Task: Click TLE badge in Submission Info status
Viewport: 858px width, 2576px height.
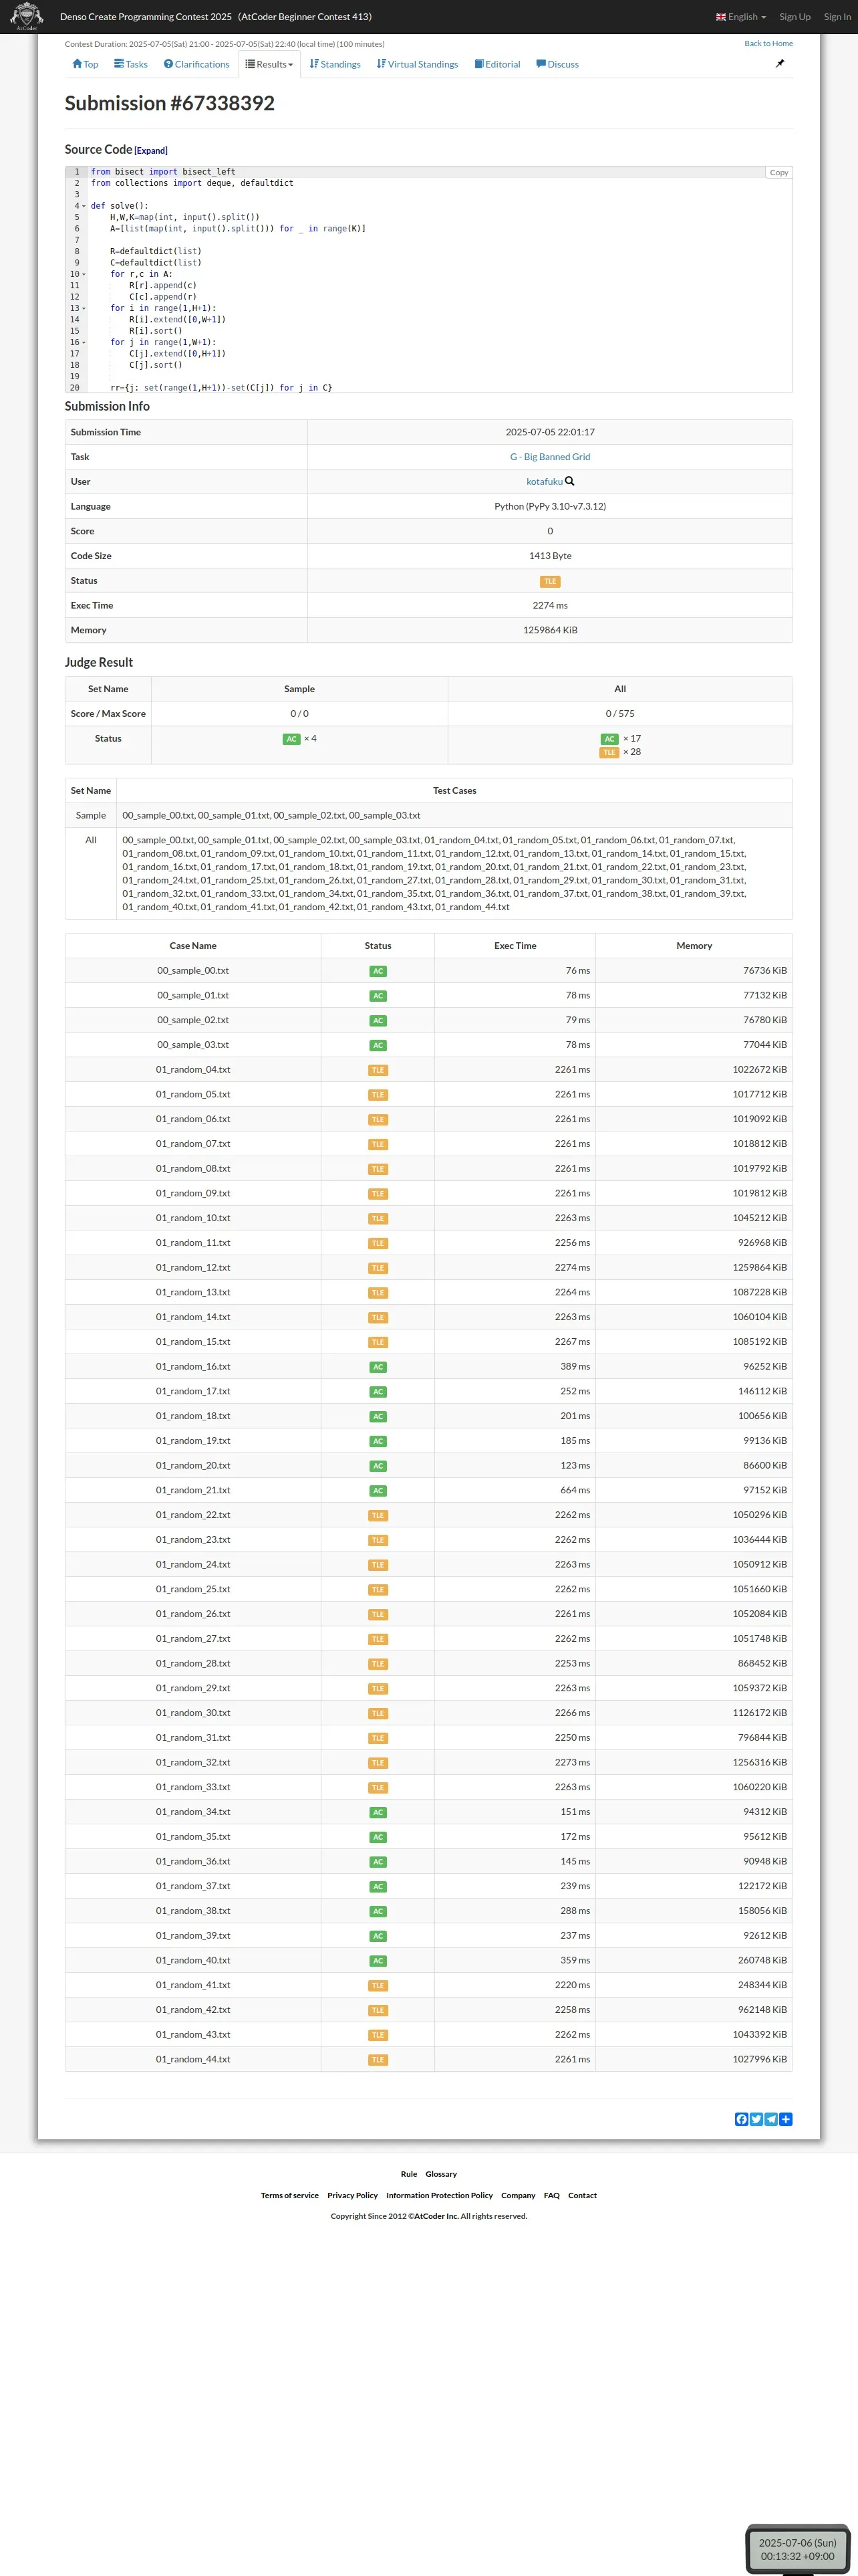Action: pos(551,581)
